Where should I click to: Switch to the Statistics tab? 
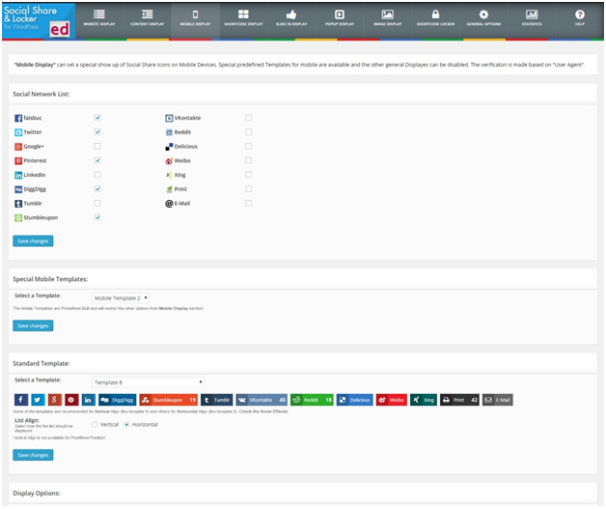[x=531, y=17]
